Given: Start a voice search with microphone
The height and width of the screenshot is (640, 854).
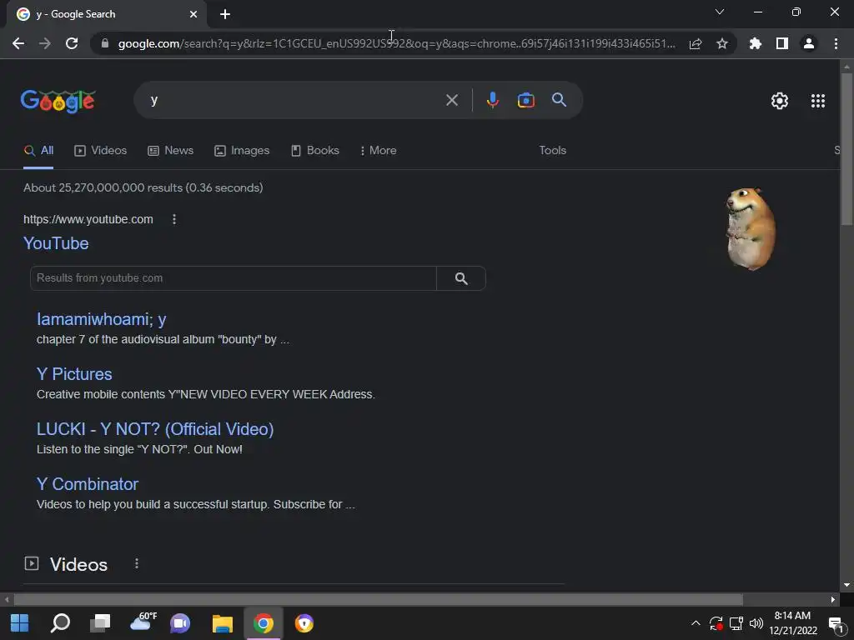Looking at the screenshot, I should (x=492, y=100).
